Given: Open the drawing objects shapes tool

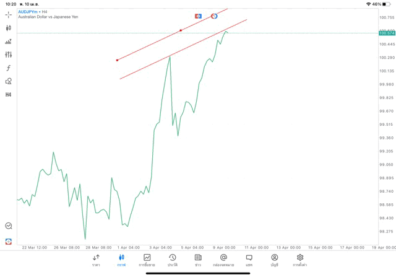Looking at the screenshot, I should (9, 81).
